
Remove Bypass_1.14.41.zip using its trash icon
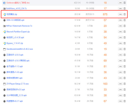tap(125, 43)
